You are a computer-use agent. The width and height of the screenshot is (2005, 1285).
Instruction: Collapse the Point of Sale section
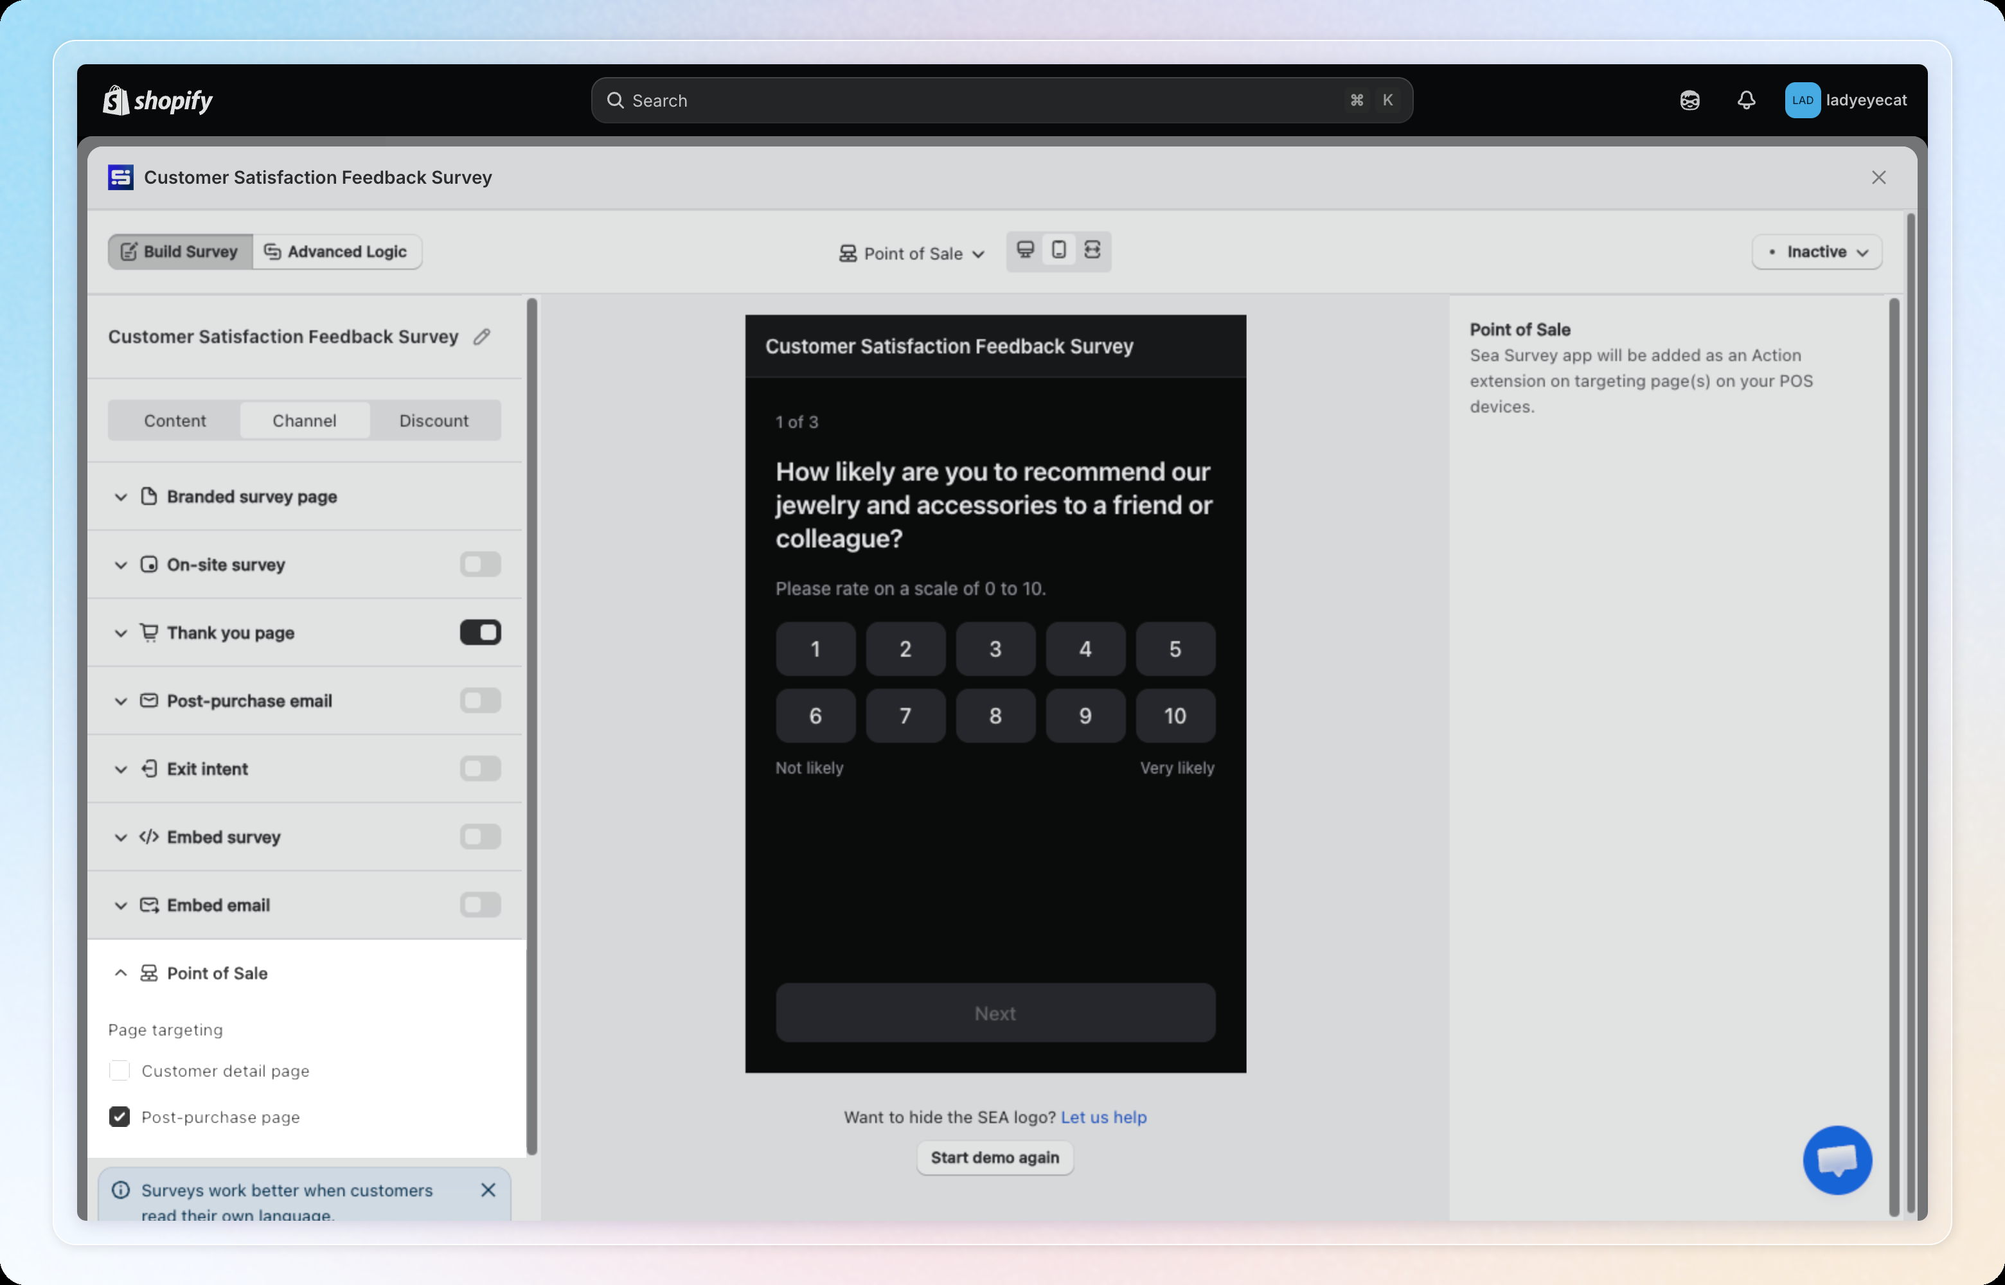coord(121,973)
